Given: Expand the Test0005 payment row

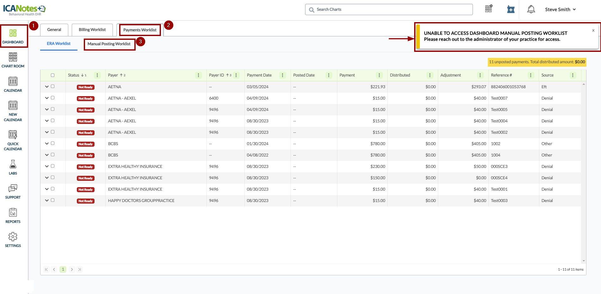Looking at the screenshot, I should click(47, 109).
